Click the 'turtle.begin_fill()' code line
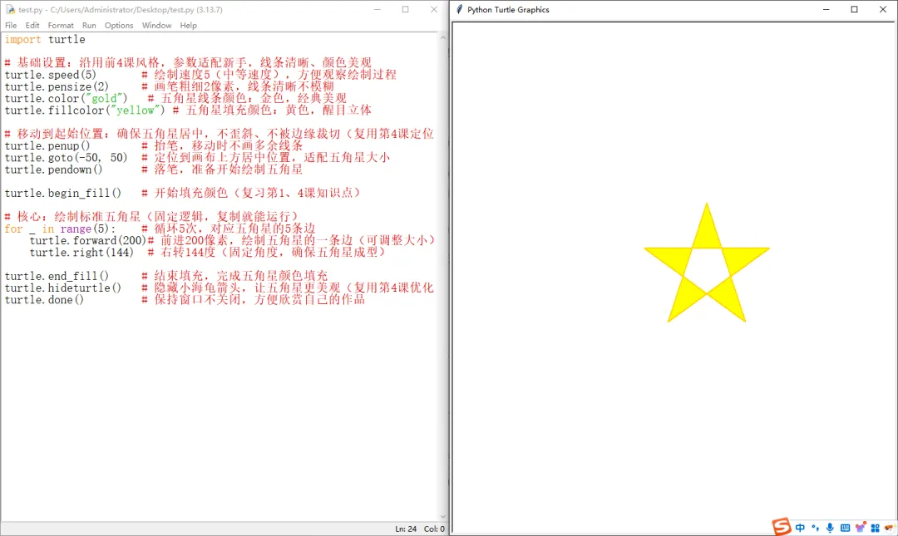 coord(63,193)
